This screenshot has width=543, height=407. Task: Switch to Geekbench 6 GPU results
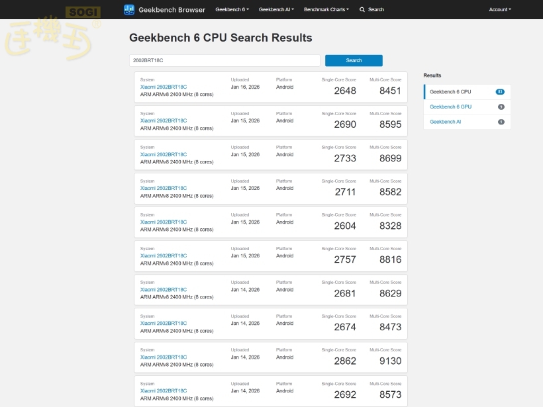450,107
